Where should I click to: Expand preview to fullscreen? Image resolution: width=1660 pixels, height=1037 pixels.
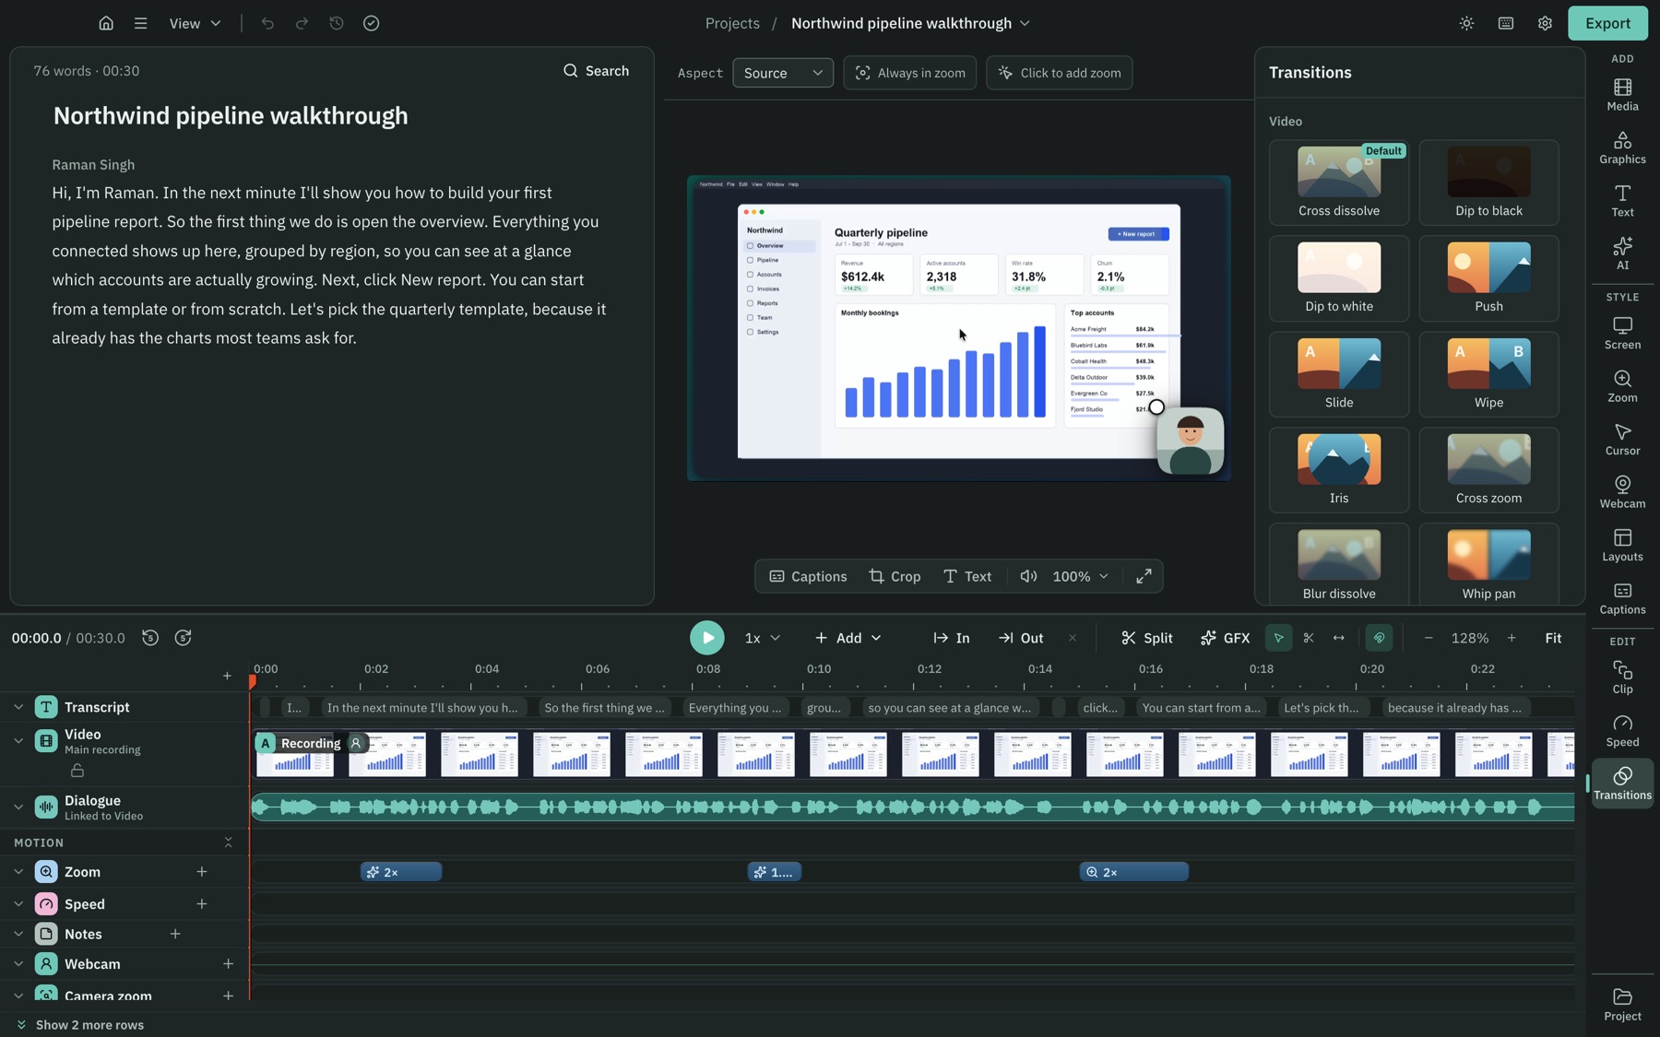(x=1144, y=576)
